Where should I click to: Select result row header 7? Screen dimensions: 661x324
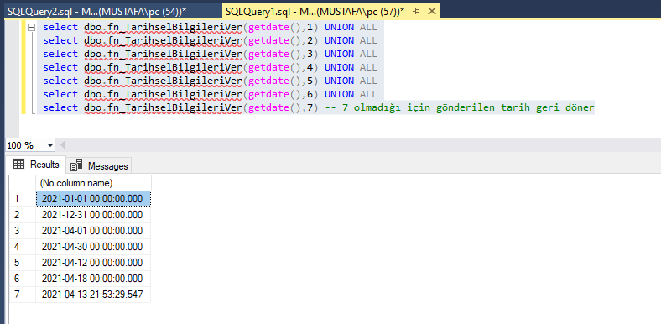23,295
